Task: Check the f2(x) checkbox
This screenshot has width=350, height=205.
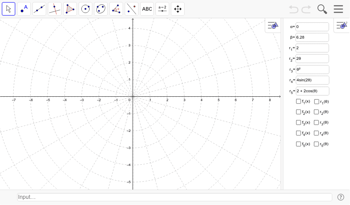Action: click(298, 112)
